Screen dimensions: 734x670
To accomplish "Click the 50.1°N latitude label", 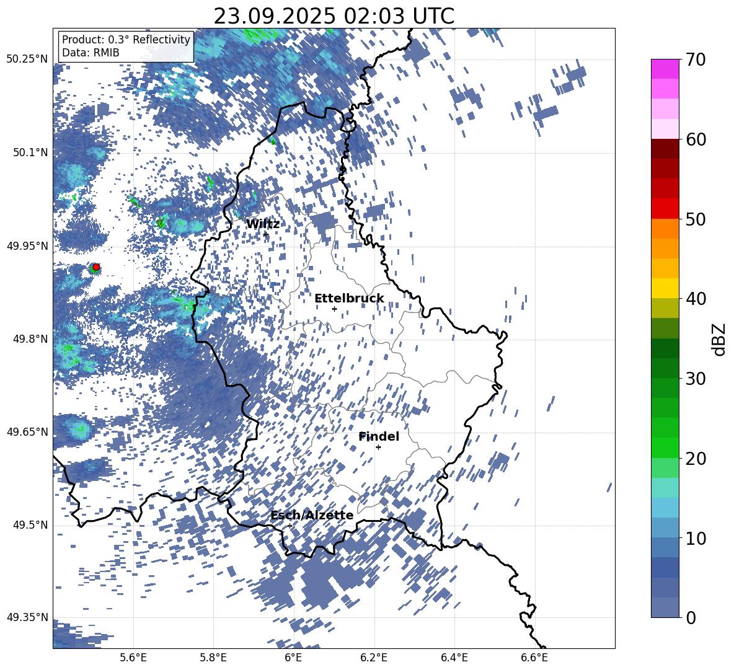I will [31, 152].
